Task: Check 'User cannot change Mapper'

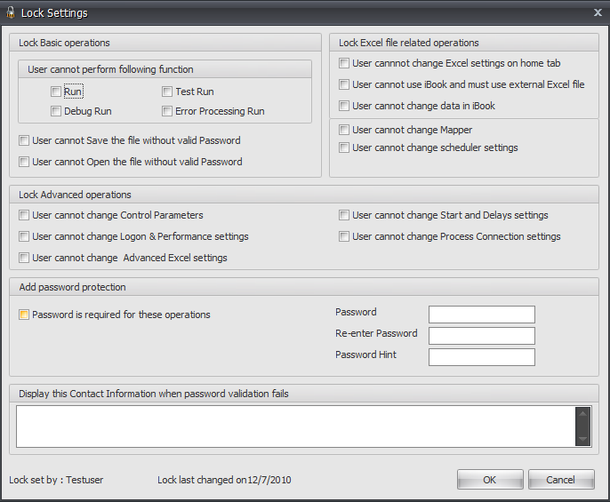Action: 344,130
